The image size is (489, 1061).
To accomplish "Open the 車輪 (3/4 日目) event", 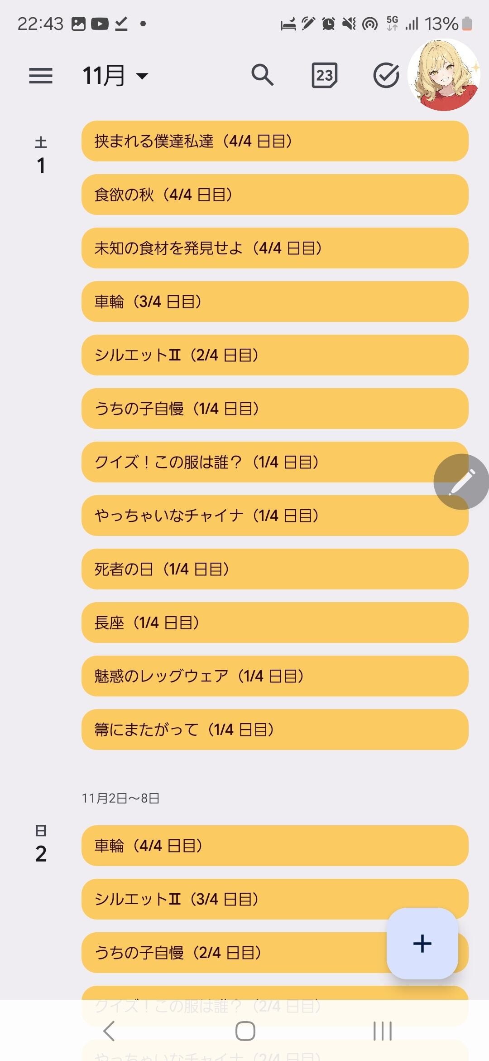I will point(274,302).
